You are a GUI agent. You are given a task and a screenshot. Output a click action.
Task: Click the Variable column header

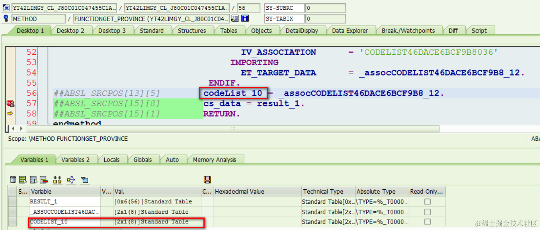point(65,191)
